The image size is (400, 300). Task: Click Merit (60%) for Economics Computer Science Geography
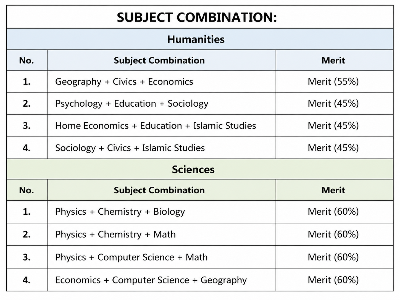pos(333,280)
